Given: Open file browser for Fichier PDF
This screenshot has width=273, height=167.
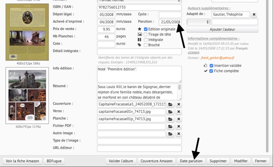Looking at the screenshot, I should point(170,127).
